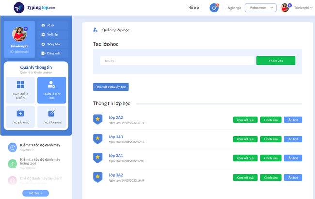Select the Quản lý lớp học tile
The image size is (315, 199).
point(52,90)
